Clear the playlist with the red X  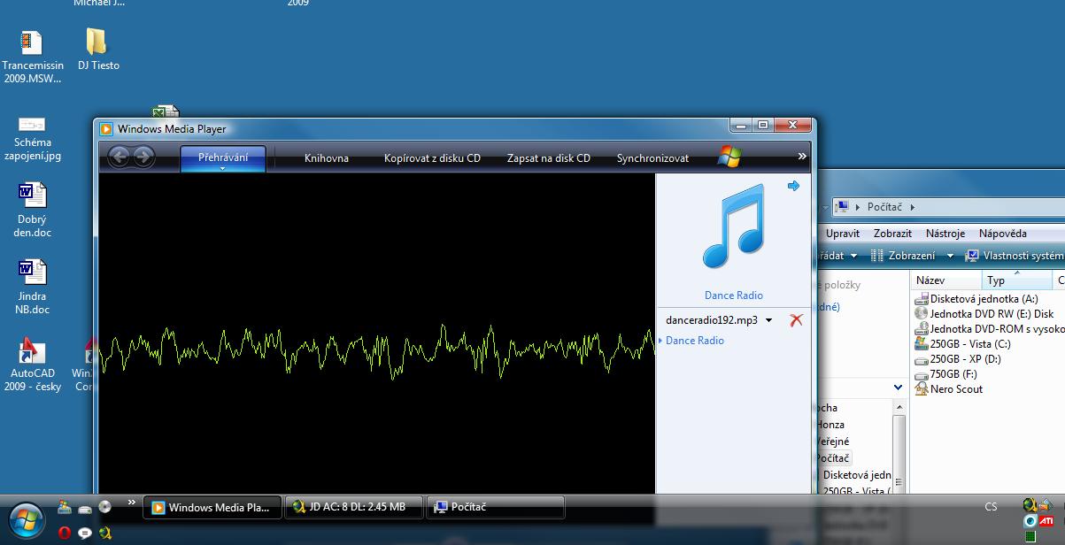[796, 320]
